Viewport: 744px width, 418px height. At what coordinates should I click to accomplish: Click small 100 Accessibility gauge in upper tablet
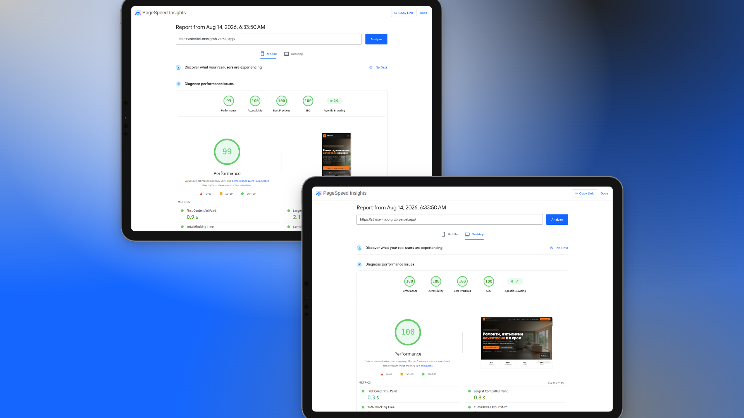click(255, 101)
